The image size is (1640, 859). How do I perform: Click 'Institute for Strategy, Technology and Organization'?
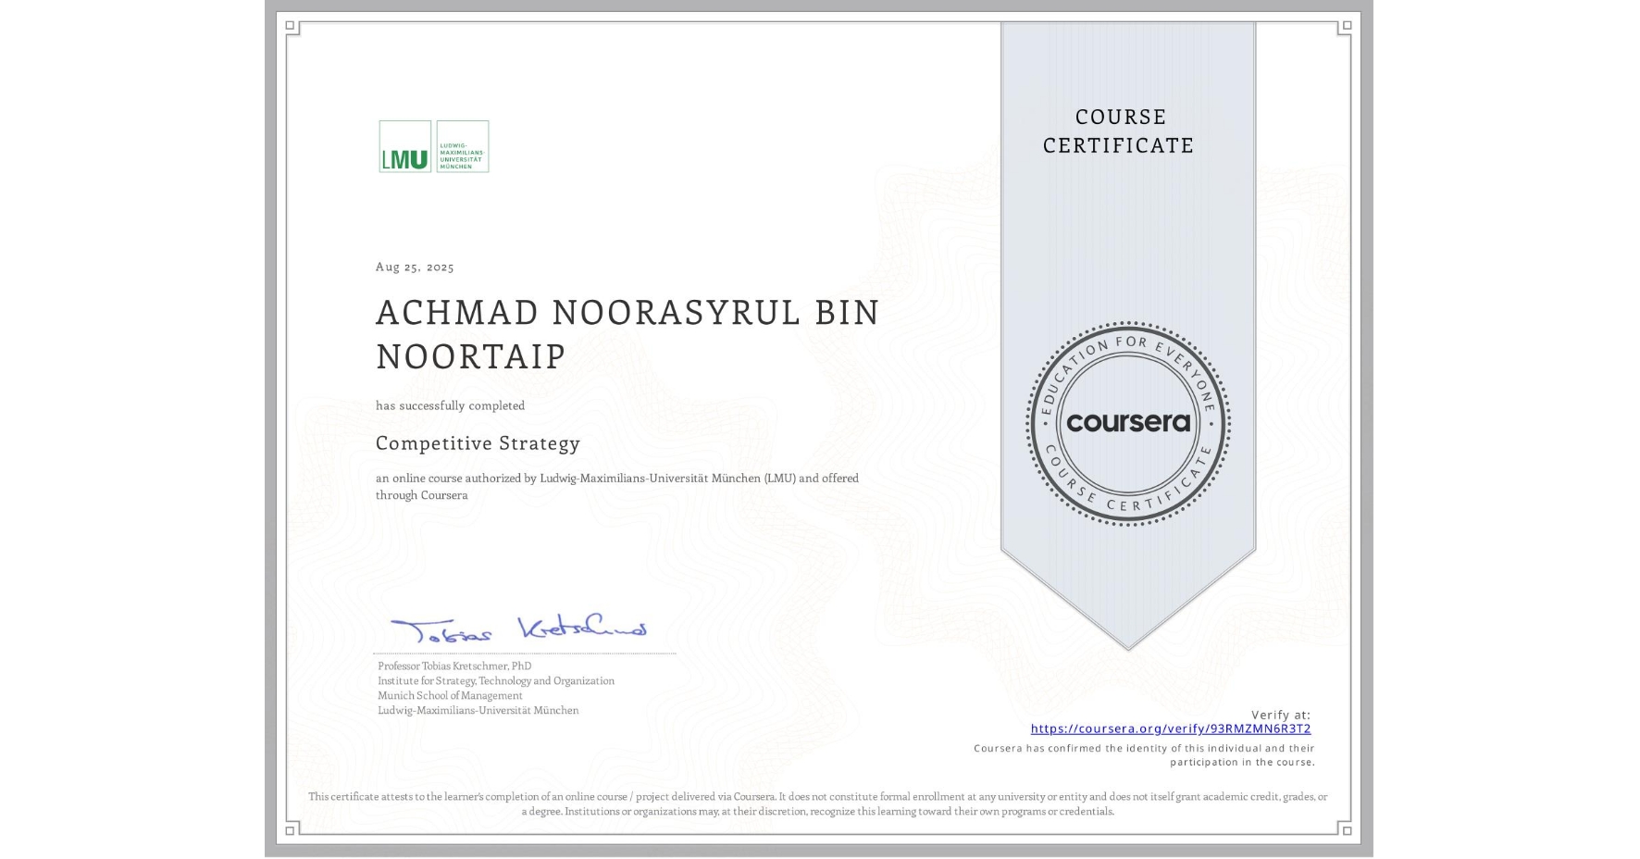coord(496,680)
